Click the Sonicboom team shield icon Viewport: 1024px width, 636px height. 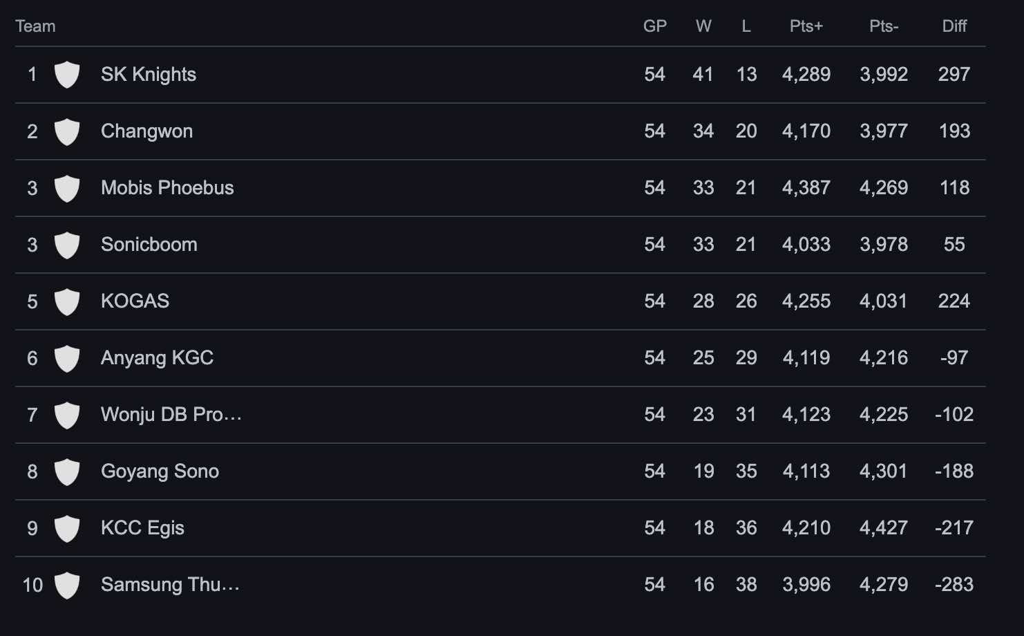pyautogui.click(x=67, y=245)
